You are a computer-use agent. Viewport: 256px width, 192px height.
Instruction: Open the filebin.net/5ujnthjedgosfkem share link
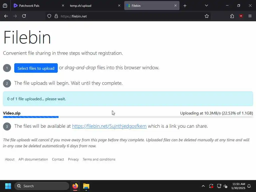pos(109,126)
